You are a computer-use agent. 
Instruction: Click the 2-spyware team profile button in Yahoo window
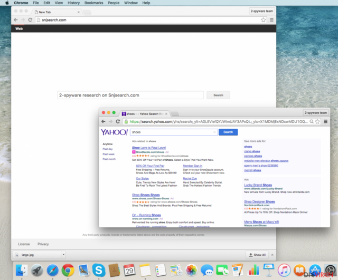[316, 112]
